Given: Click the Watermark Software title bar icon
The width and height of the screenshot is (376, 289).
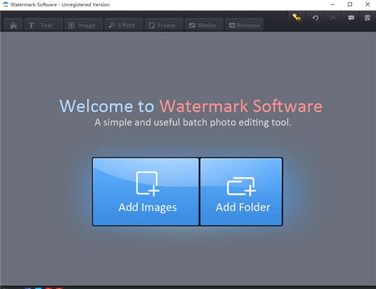Looking at the screenshot, I should click(6, 5).
